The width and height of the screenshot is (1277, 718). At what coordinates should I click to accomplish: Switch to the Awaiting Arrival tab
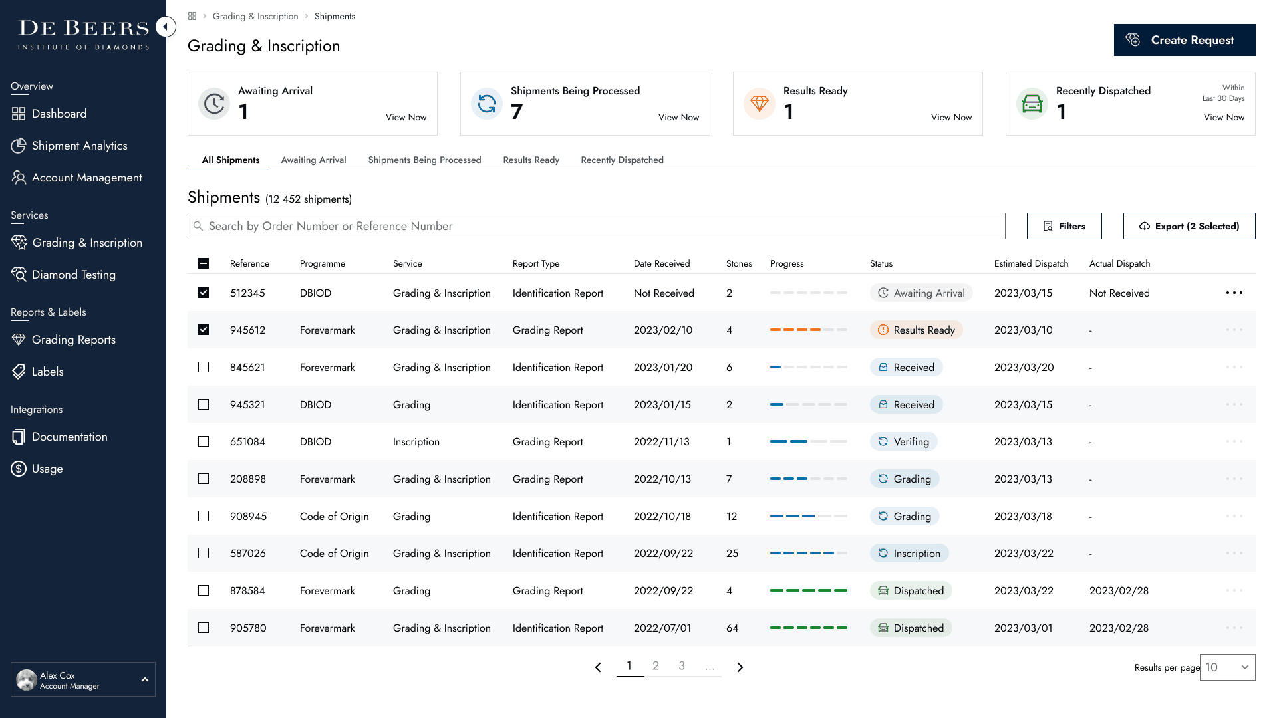pos(313,160)
